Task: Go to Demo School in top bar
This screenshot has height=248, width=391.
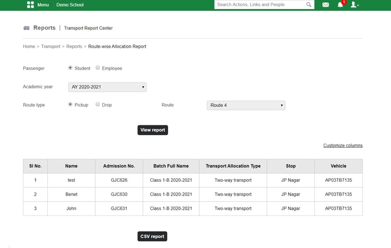Action: click(x=70, y=5)
